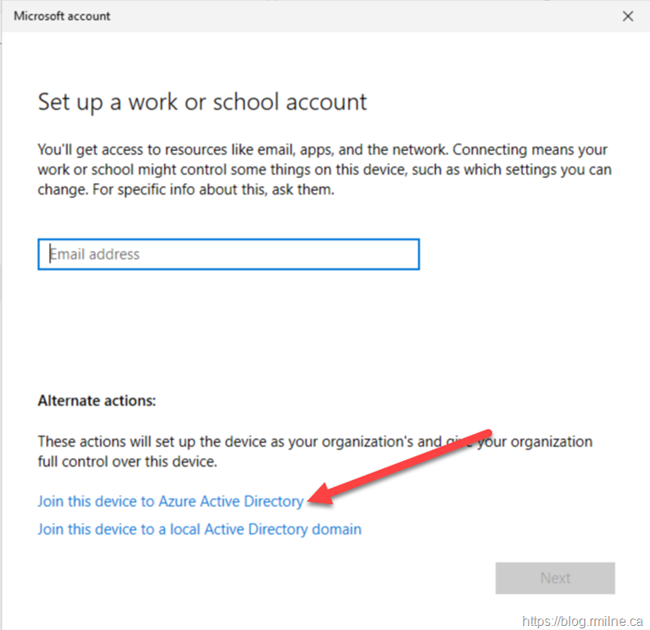The width and height of the screenshot is (650, 630).
Task: Open 'Join this device to Azure Active Directory'
Action: [x=170, y=500]
